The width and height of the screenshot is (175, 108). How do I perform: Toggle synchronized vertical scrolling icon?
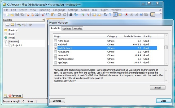(94, 15)
